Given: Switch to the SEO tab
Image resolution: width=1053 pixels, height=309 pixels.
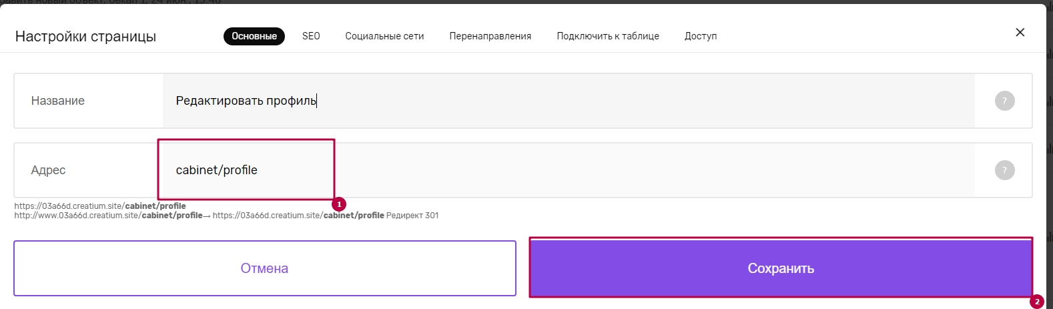Looking at the screenshot, I should [x=311, y=36].
